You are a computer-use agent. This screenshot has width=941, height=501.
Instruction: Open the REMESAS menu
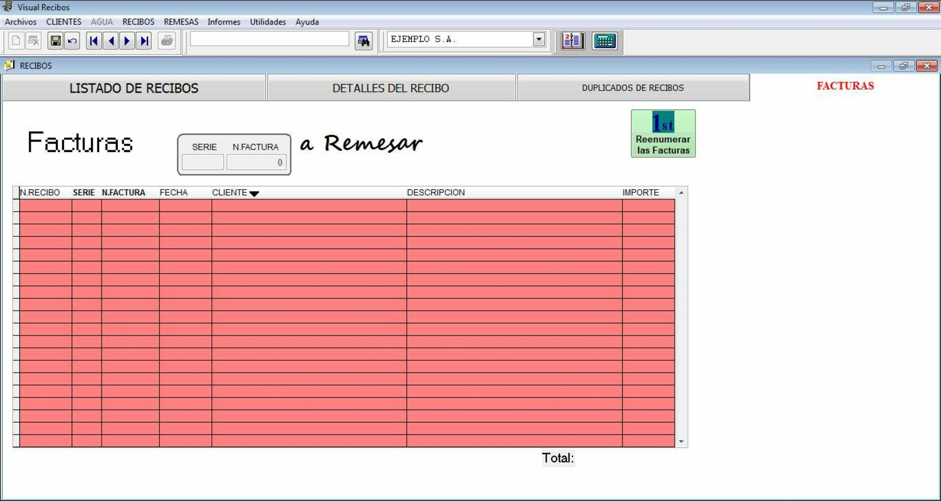point(181,22)
